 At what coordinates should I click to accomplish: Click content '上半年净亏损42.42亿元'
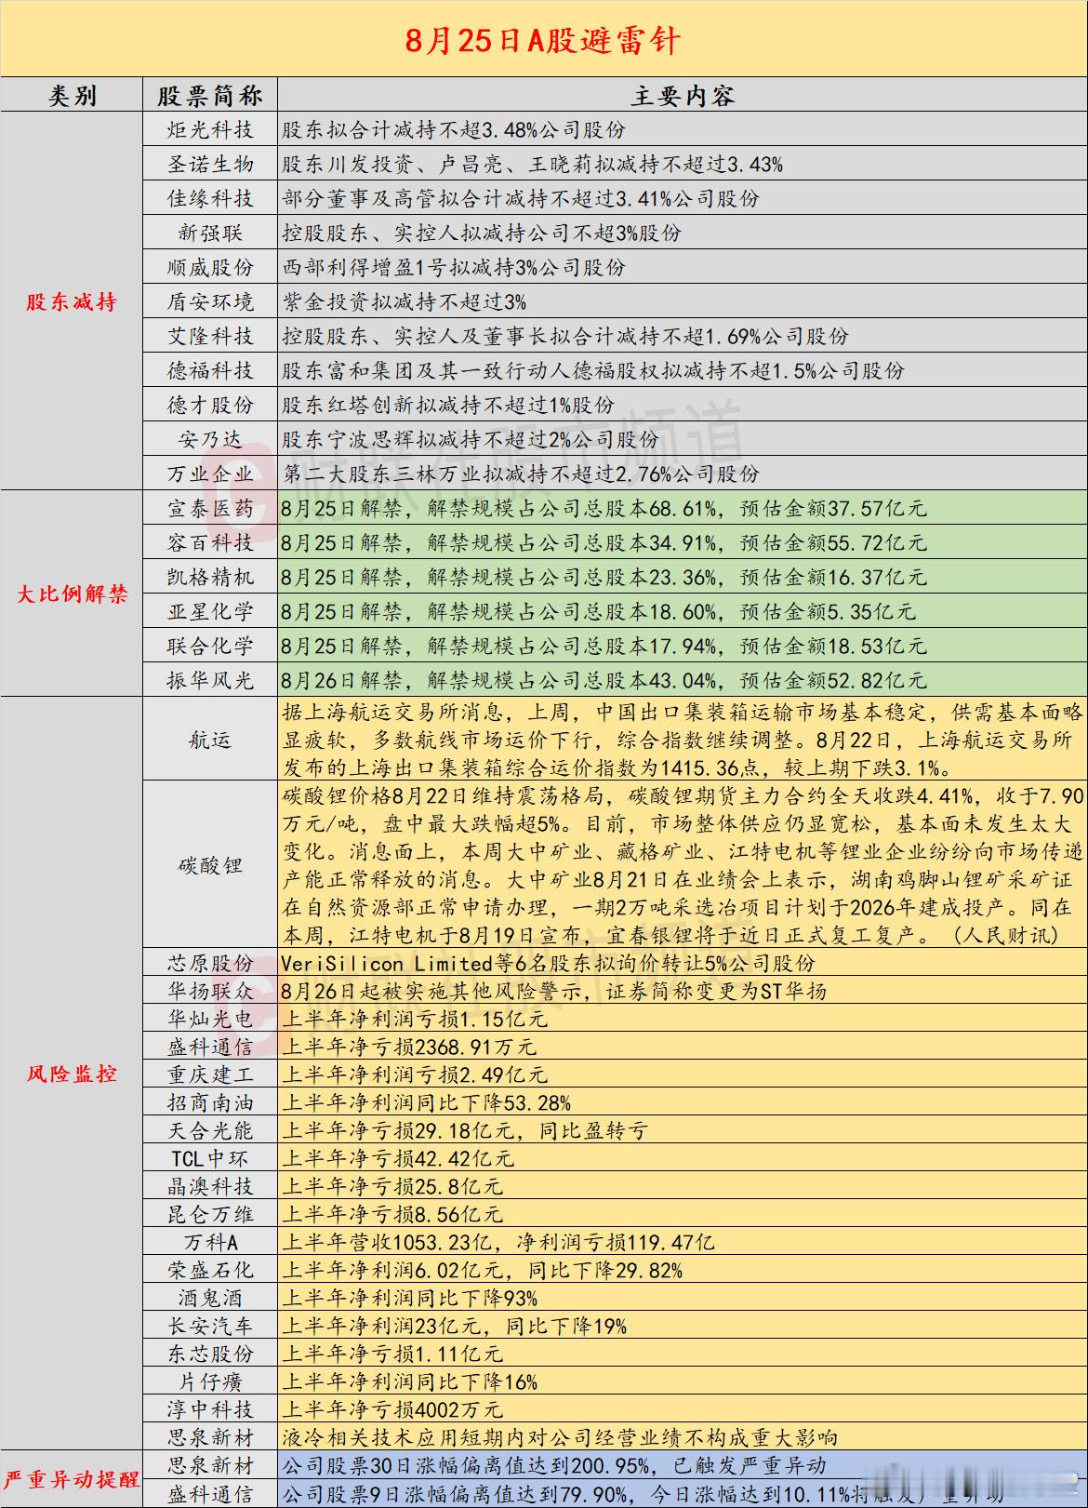tap(398, 1158)
